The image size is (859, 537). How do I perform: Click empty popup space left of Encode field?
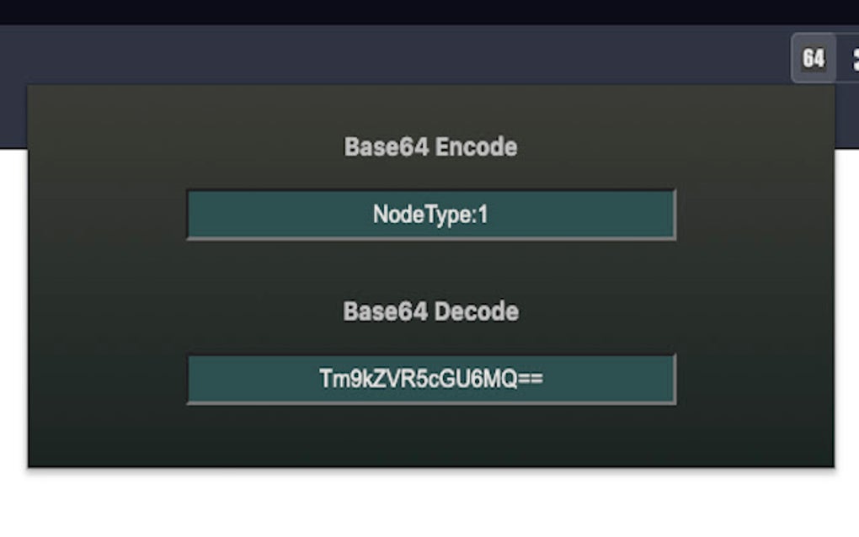(x=105, y=215)
